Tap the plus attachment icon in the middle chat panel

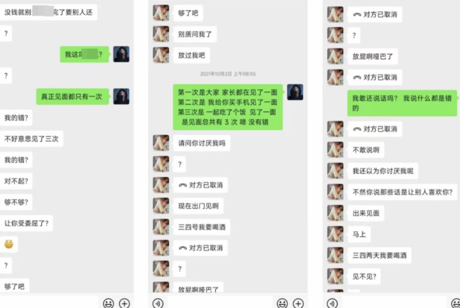299,303
